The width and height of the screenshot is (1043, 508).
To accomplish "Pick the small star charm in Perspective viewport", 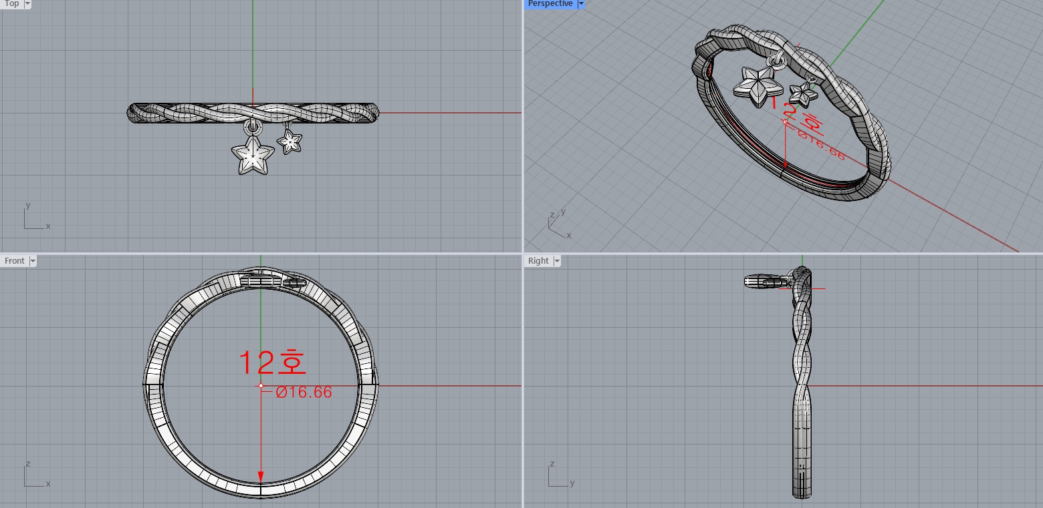I will pyautogui.click(x=803, y=94).
